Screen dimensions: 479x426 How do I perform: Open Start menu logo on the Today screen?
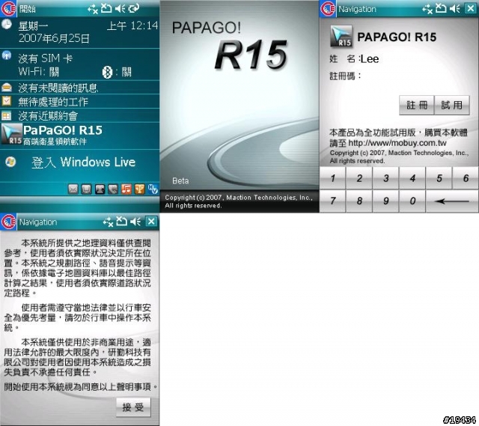pos(8,8)
